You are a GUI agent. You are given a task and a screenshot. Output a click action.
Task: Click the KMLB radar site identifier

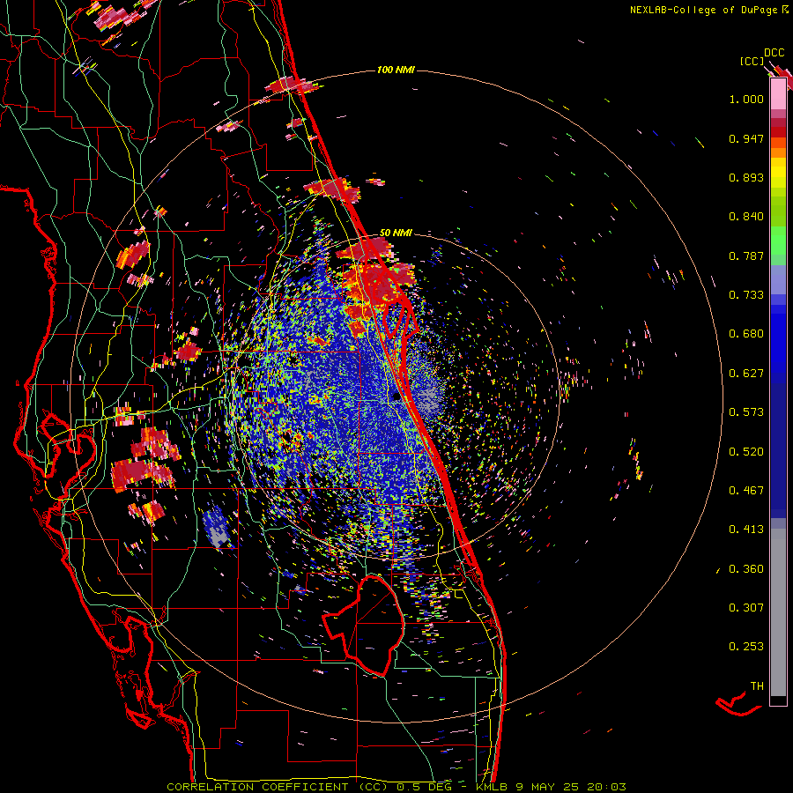pos(493,787)
